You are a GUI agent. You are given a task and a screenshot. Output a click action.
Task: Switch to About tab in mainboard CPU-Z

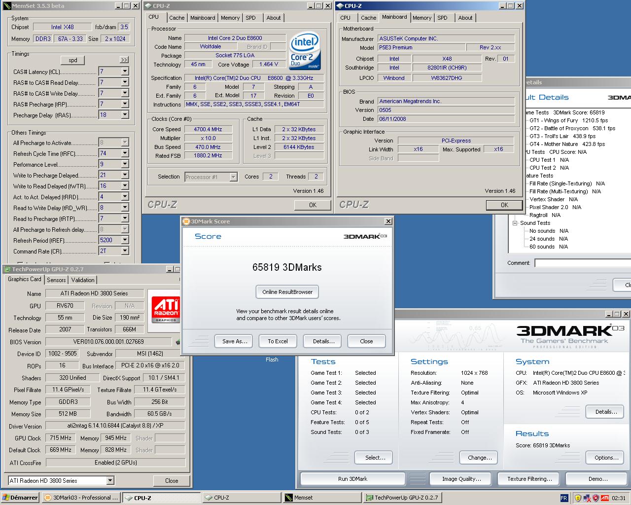point(465,18)
